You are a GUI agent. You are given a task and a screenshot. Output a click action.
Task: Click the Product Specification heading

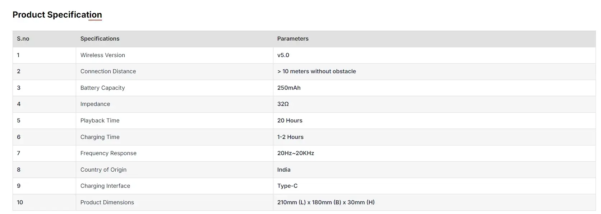(x=57, y=15)
